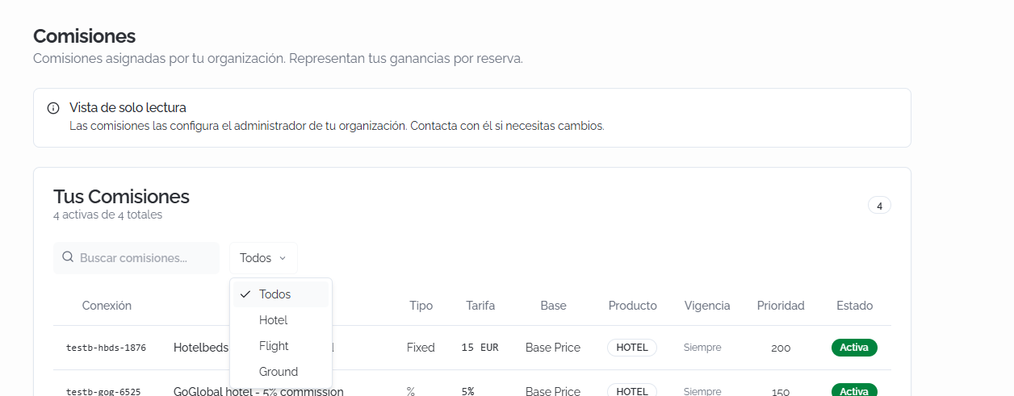
Task: Click Base Price in testb-hbds-1876 row
Action: (x=553, y=348)
